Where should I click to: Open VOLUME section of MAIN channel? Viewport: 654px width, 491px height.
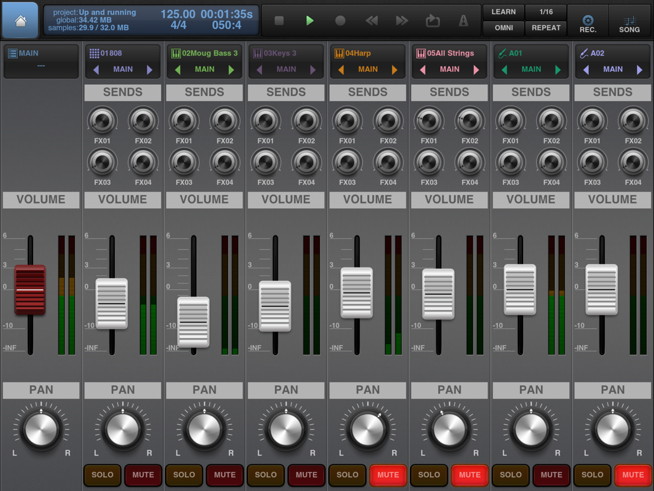pyautogui.click(x=41, y=200)
